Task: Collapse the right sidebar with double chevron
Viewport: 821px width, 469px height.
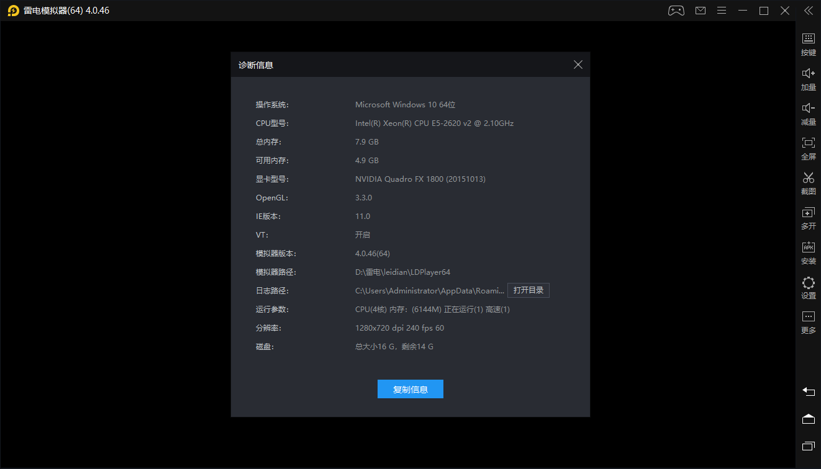Action: [808, 11]
